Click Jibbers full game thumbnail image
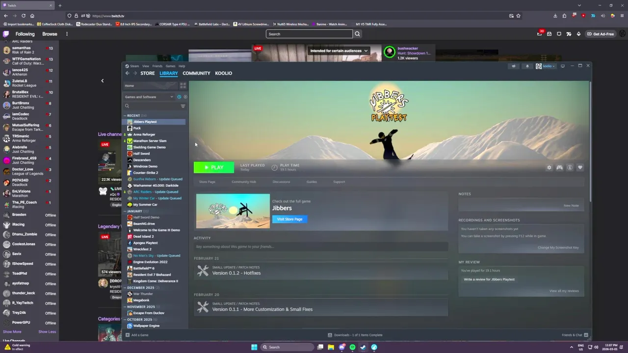 [233, 211]
